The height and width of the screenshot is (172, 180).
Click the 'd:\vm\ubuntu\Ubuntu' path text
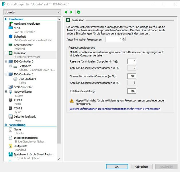click(28, 158)
